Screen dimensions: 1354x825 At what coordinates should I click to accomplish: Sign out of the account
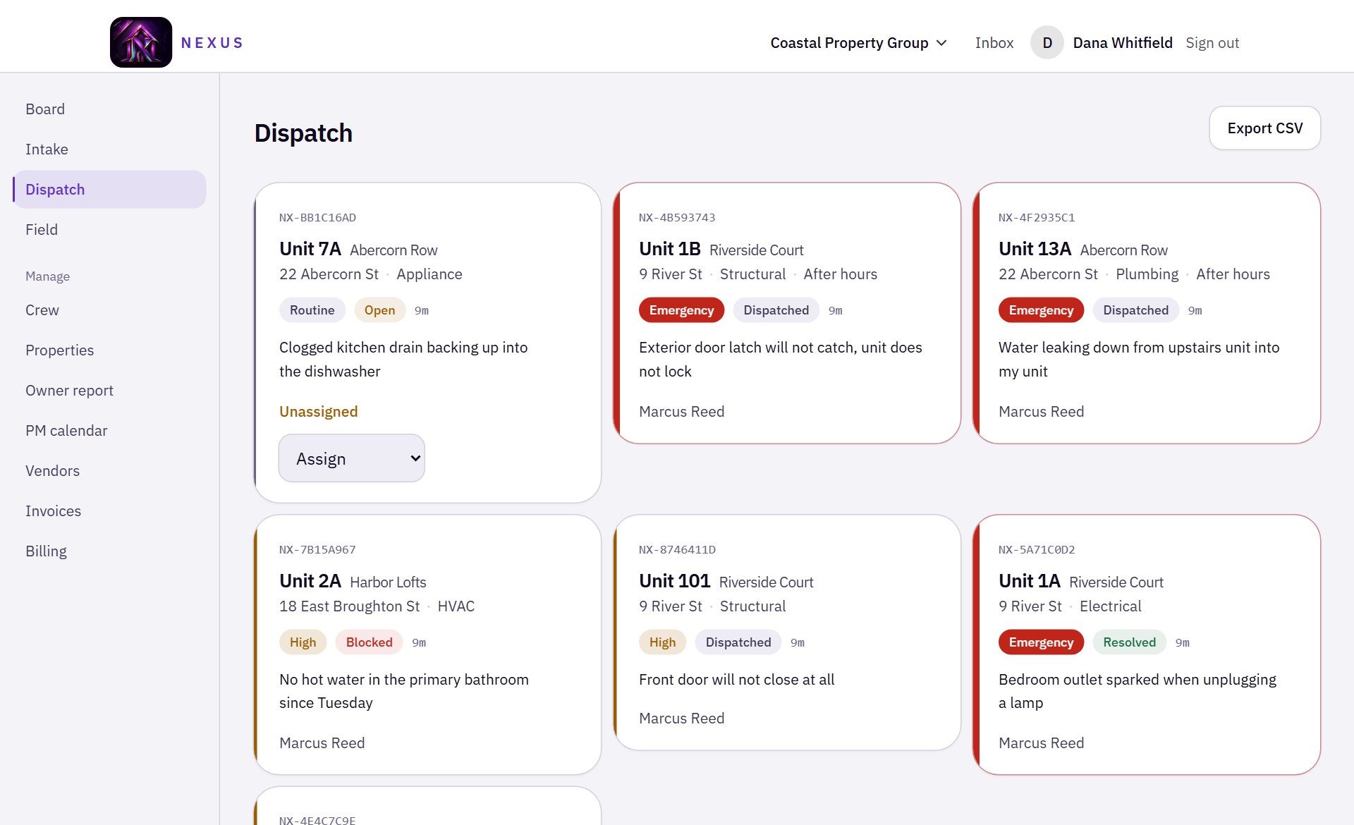pos(1212,43)
